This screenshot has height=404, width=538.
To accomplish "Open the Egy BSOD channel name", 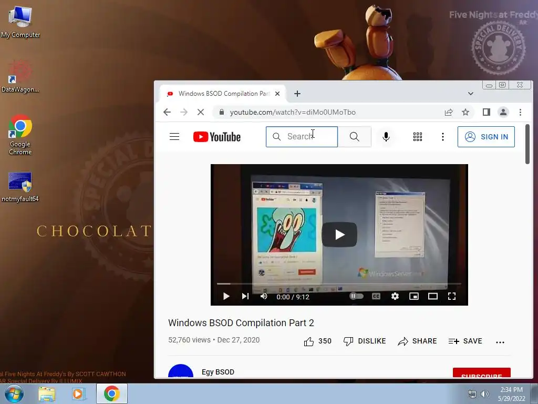I will click(x=218, y=372).
